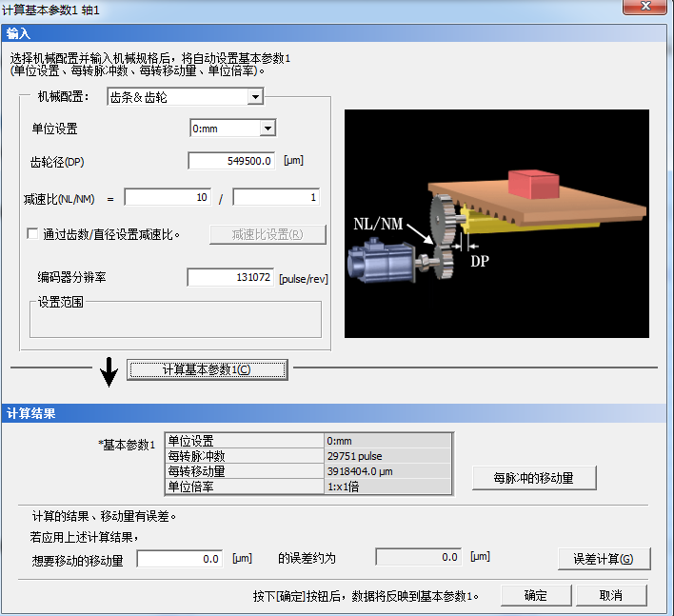The width and height of the screenshot is (674, 616).
Task: Click the black downward arrow icon
Action: [x=109, y=369]
